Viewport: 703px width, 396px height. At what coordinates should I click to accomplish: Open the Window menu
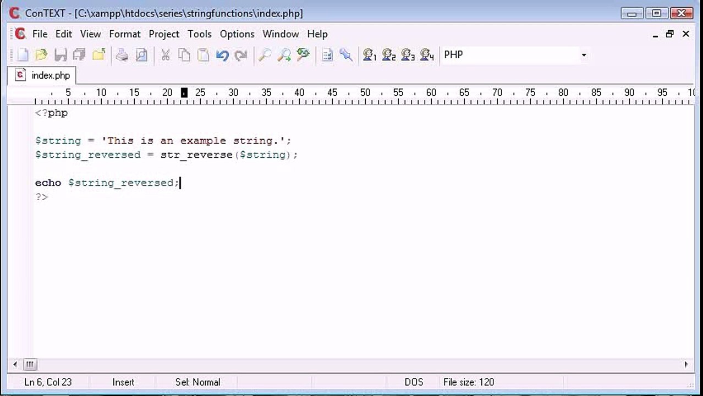point(281,34)
